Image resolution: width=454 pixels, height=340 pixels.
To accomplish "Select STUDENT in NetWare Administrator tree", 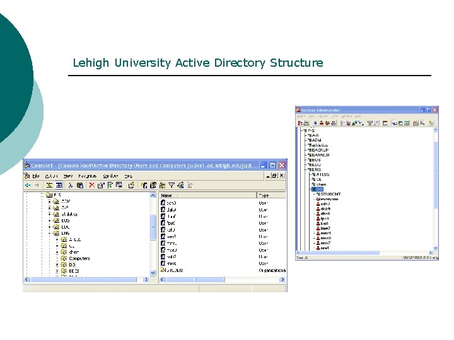I will pyautogui.click(x=330, y=195).
